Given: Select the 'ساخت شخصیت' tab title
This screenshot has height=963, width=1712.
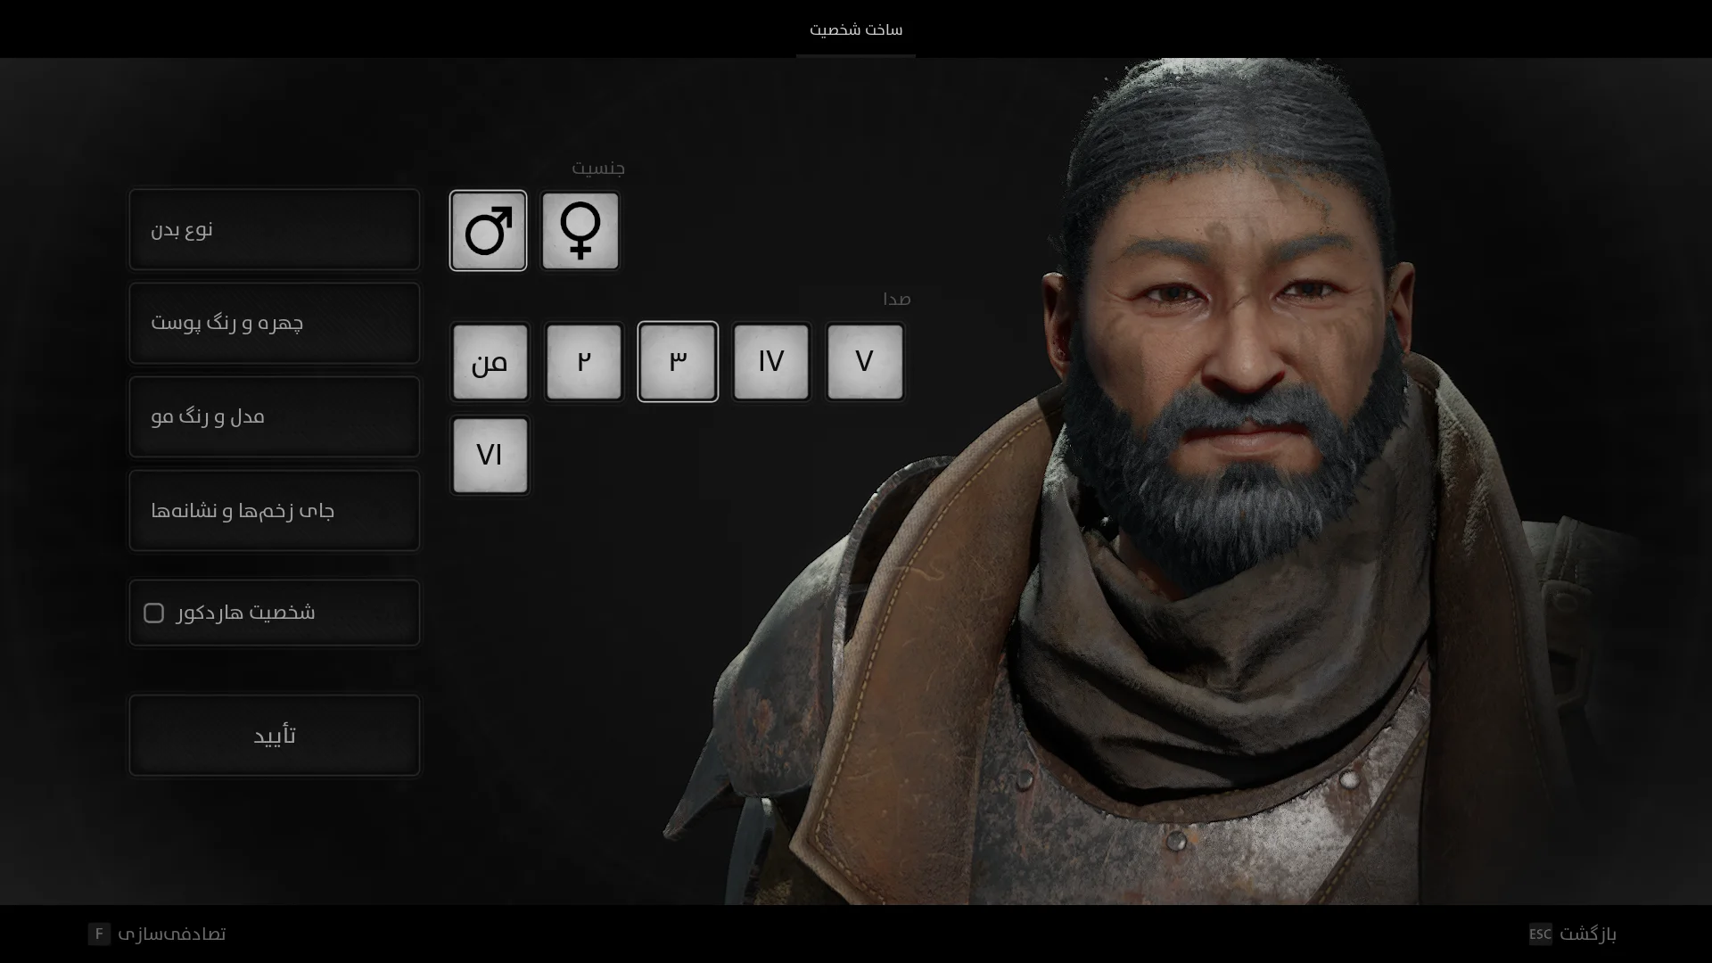Looking at the screenshot, I should (856, 30).
